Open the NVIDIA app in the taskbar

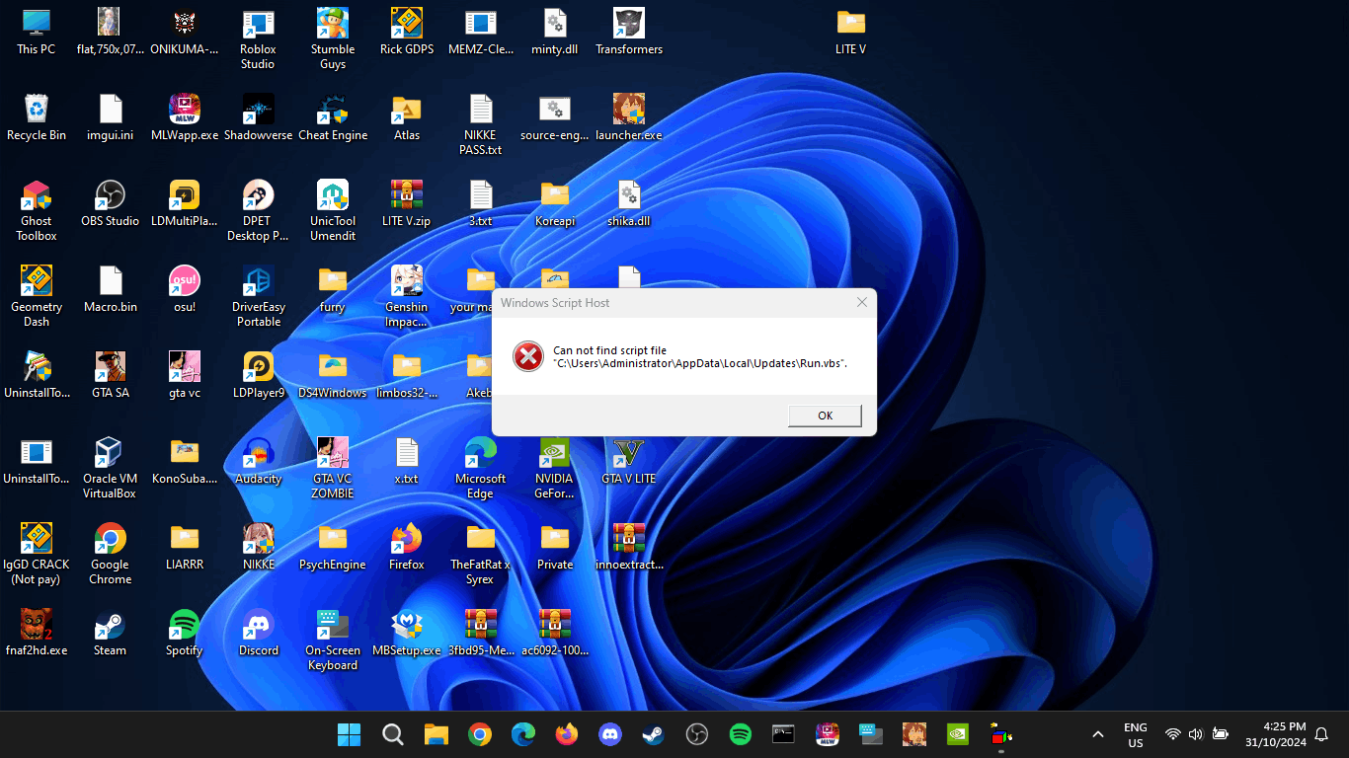[957, 734]
